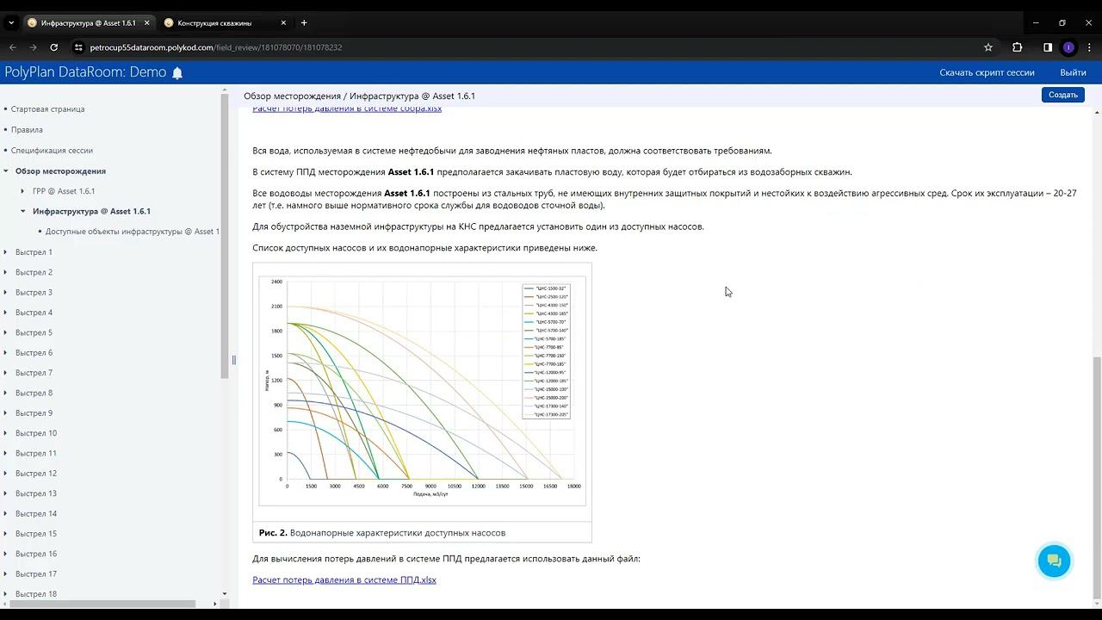Open the tab search dropdown arrow
Screen dimensions: 1102x620
click(x=11, y=23)
